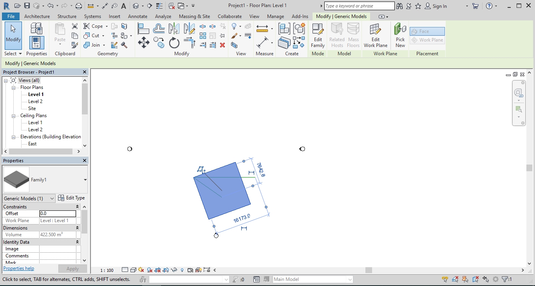This screenshot has width=535, height=286.
Task: Click the Offset value input field
Action: (x=58, y=214)
